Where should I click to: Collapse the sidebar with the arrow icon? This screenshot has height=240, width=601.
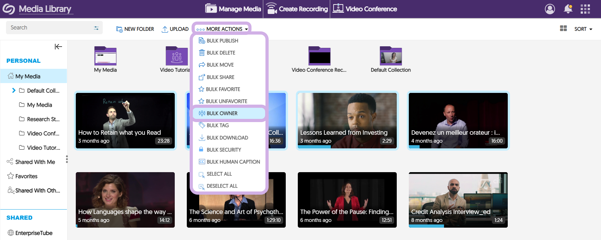(x=58, y=47)
